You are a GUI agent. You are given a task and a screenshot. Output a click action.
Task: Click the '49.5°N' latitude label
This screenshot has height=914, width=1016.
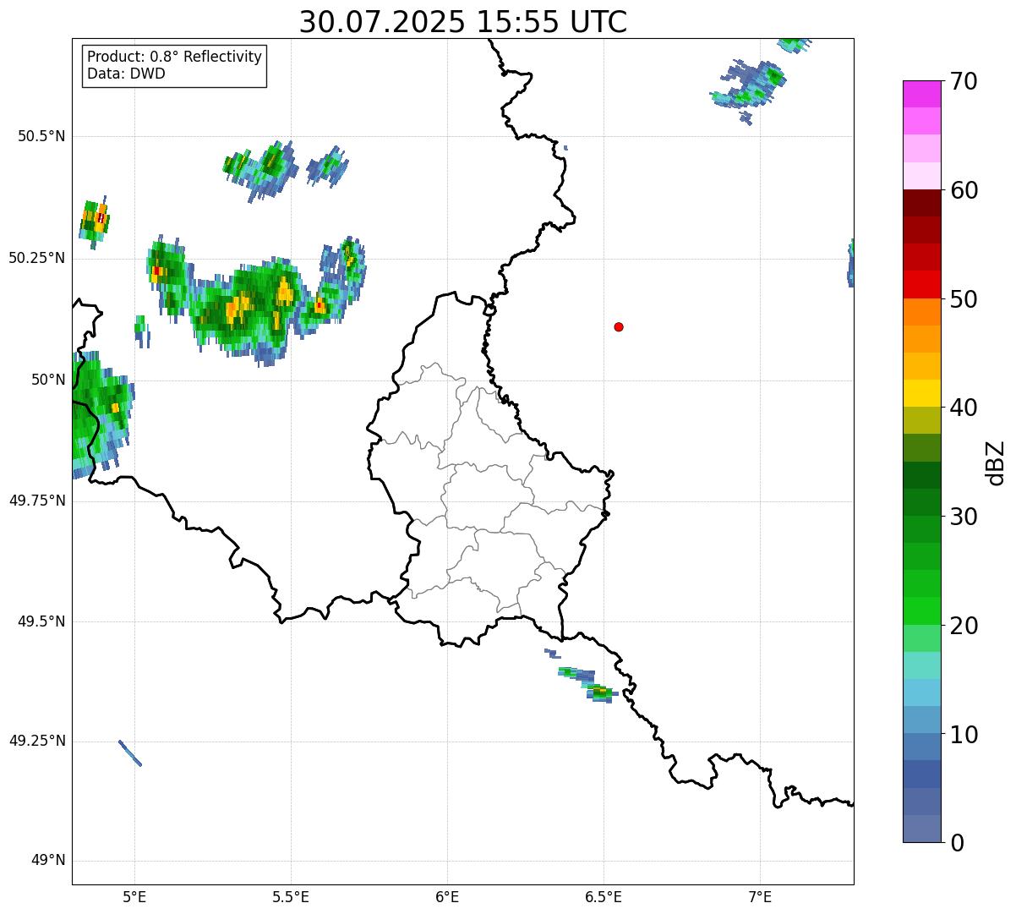41,621
